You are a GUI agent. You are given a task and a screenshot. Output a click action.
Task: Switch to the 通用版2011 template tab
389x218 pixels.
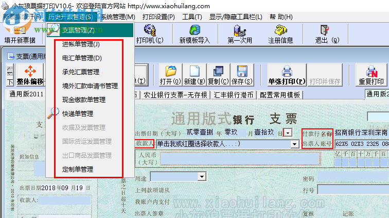point(26,94)
